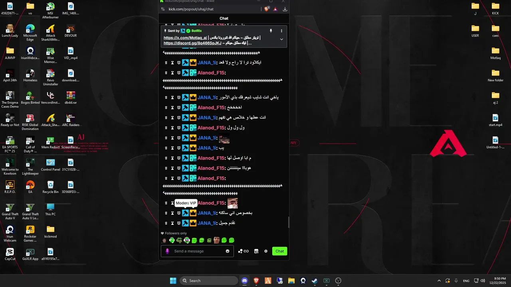Click moderator hammer badge on 'تقدم جميل' row

pyautogui.click(x=185, y=223)
